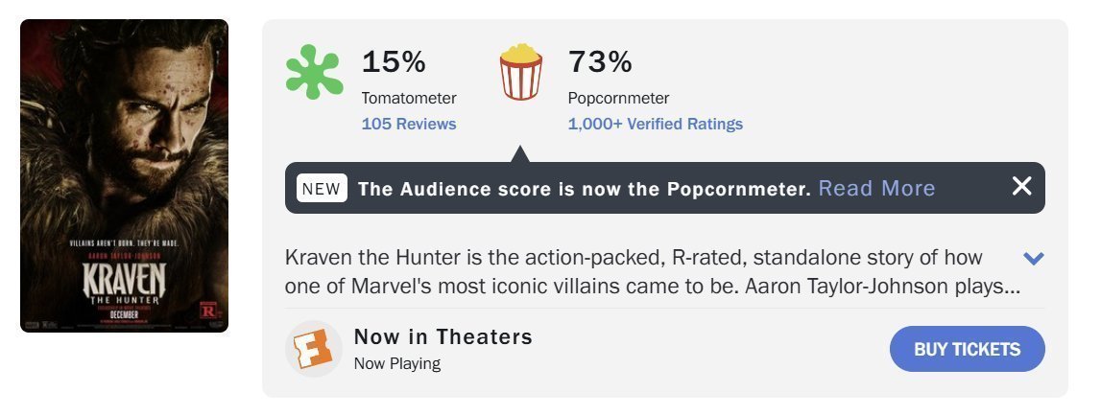Click the green splat Tomatometer icon
This screenshot has width=1101, height=415.
pos(315,72)
